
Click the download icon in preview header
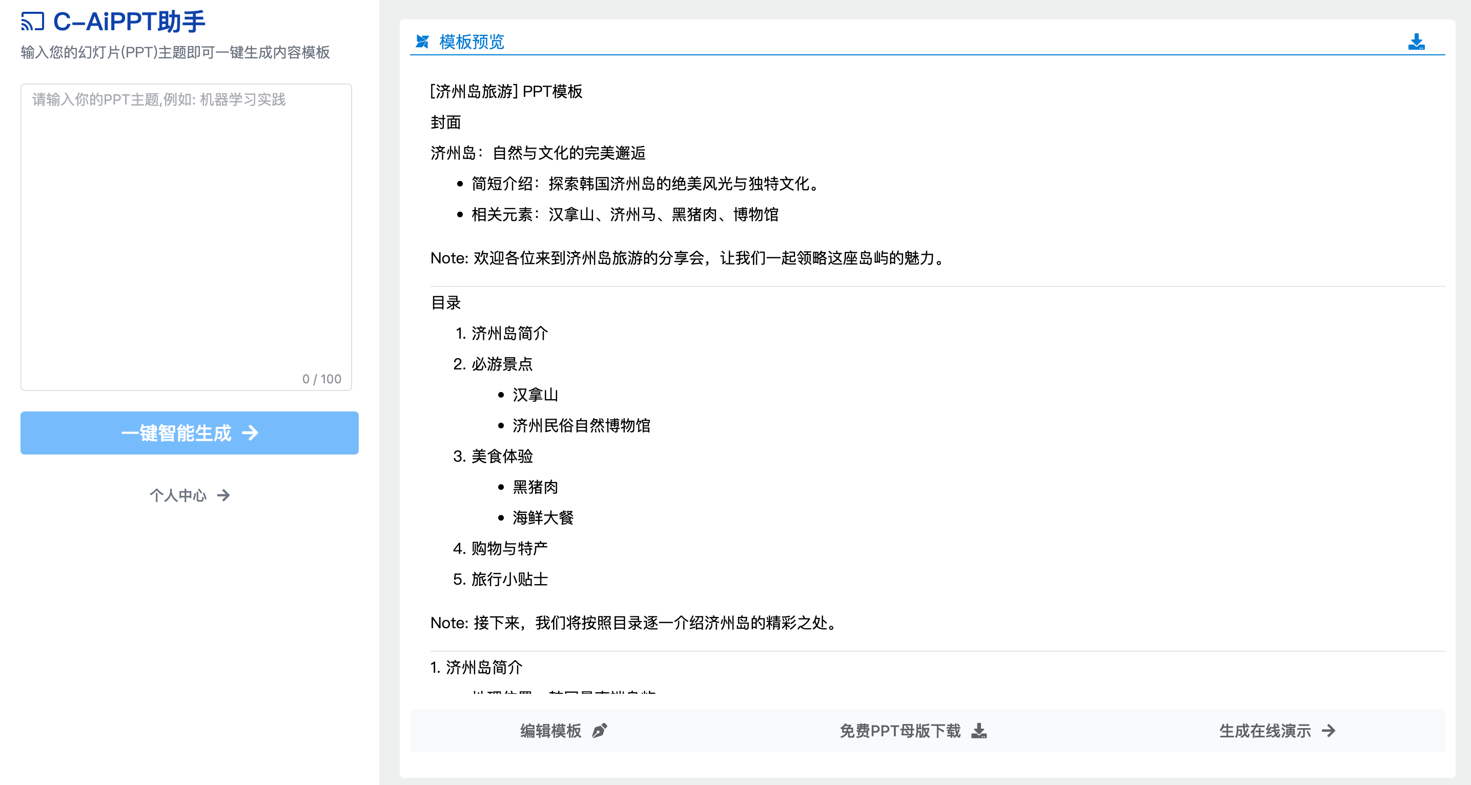(1416, 42)
